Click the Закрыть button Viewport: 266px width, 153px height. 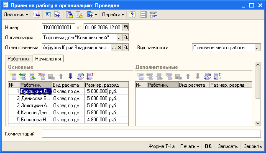[253, 146]
